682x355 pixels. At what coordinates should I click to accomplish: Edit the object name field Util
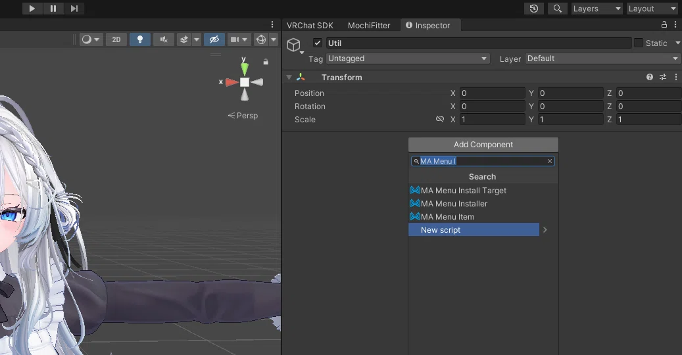point(478,43)
